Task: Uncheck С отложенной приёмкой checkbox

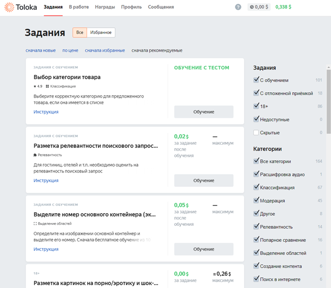Action: [x=256, y=93]
